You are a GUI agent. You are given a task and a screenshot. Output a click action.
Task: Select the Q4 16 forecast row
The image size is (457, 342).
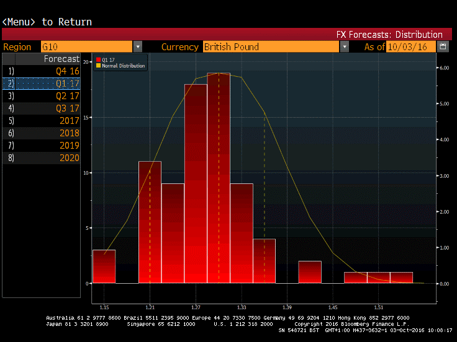click(x=42, y=71)
